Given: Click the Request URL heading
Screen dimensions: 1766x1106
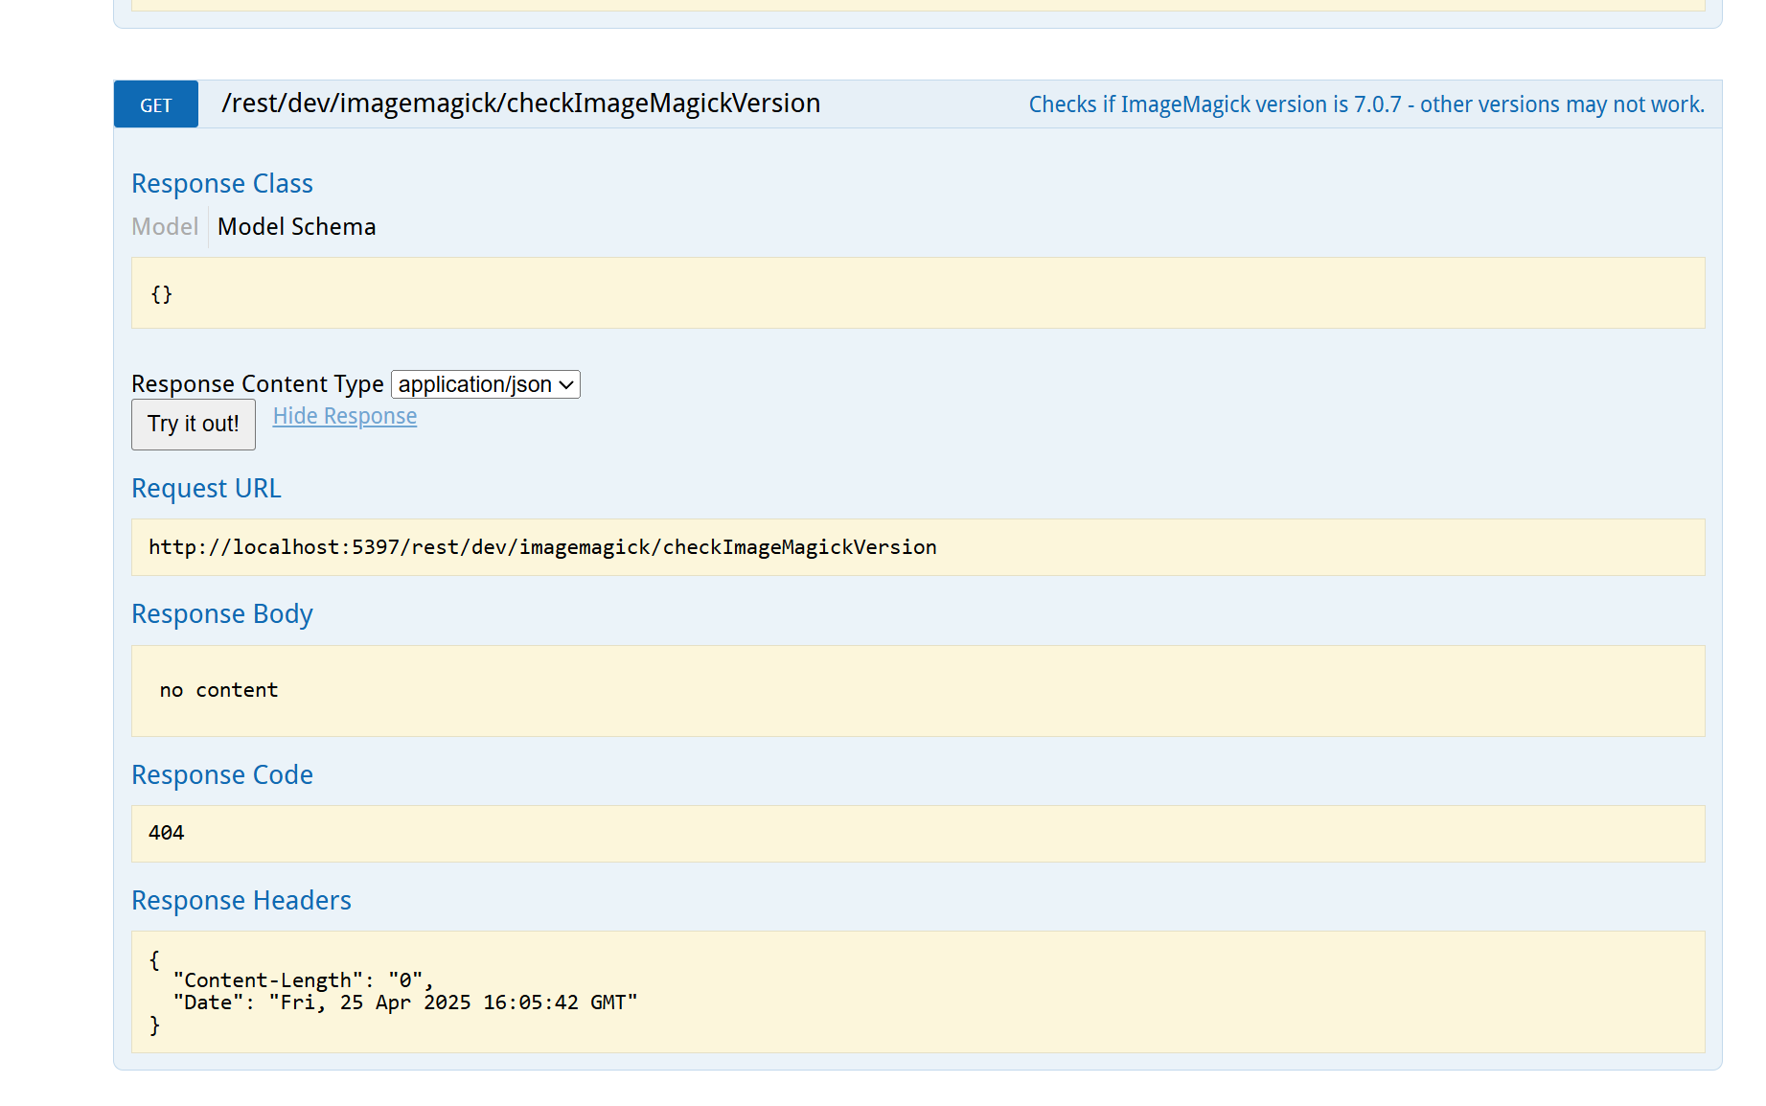Looking at the screenshot, I should coord(206,488).
